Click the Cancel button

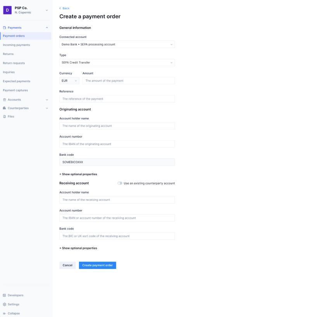tap(67, 265)
